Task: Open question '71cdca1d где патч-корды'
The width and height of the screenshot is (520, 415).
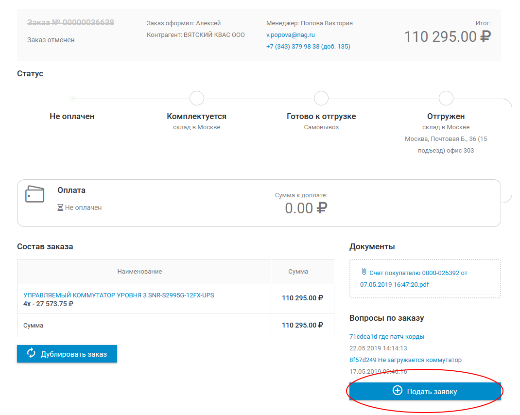Action: pyautogui.click(x=387, y=336)
